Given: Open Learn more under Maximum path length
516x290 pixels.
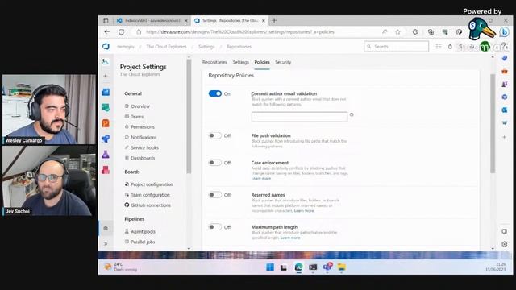Looking at the screenshot, I should point(290,238).
